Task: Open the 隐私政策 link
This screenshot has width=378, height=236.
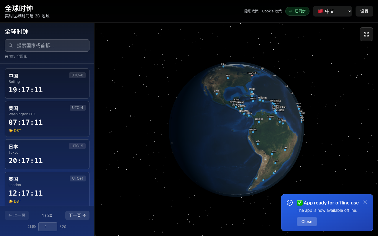Action: coord(251,11)
